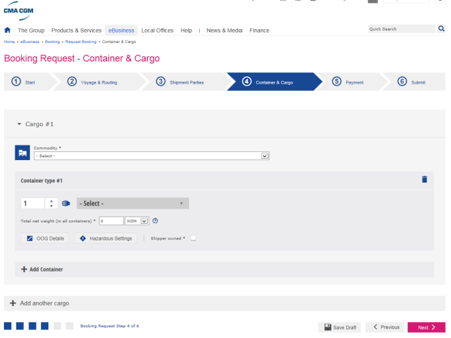Click the search magnifier icon

(x=441, y=29)
